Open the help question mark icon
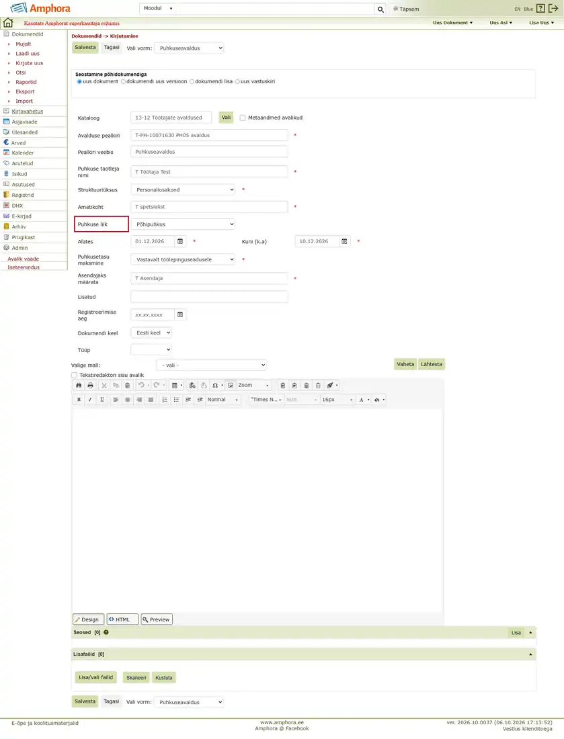Viewport: 564px width, 739px height. (540, 9)
